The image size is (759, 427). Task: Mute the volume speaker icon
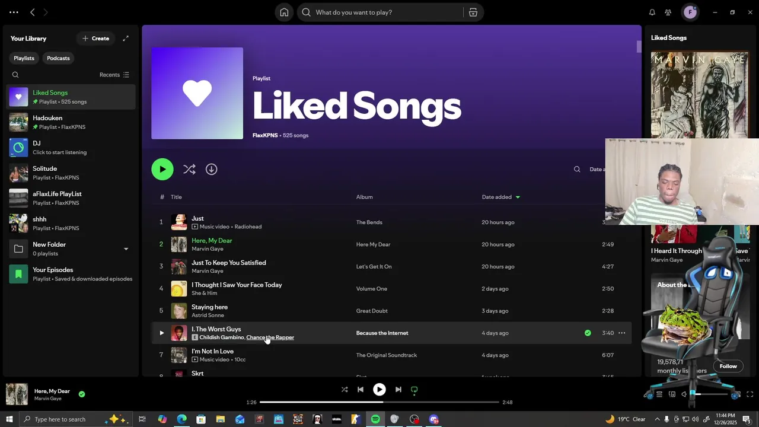point(684,394)
